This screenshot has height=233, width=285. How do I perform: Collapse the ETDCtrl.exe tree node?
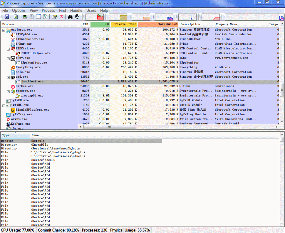click(x=8, y=49)
